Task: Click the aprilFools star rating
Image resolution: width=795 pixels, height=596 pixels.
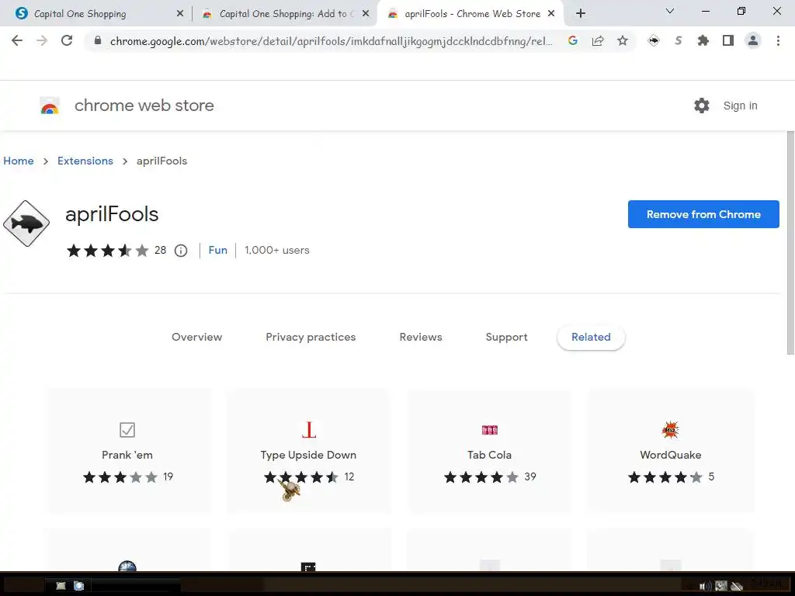Action: pos(107,251)
